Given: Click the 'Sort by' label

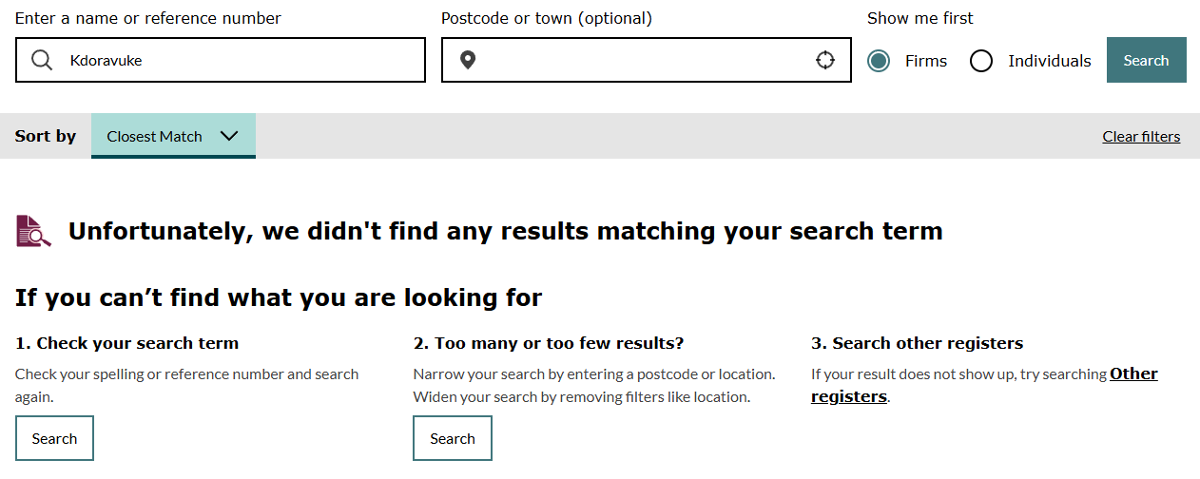Looking at the screenshot, I should [46, 136].
